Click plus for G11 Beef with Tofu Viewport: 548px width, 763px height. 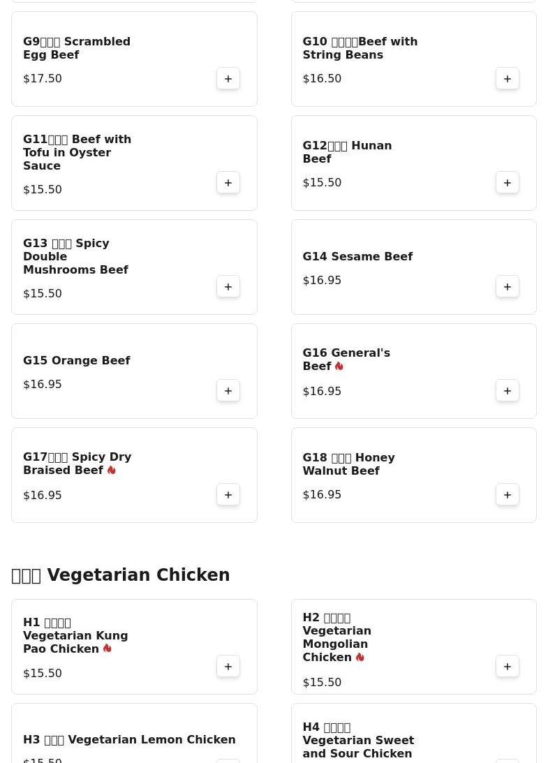pos(228,183)
